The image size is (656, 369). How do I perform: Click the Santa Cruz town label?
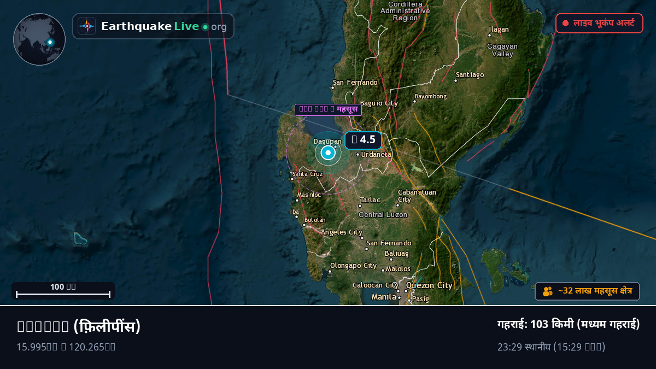point(308,174)
